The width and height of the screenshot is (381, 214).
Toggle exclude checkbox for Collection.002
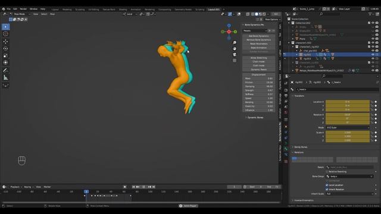pyautogui.click(x=369, y=23)
